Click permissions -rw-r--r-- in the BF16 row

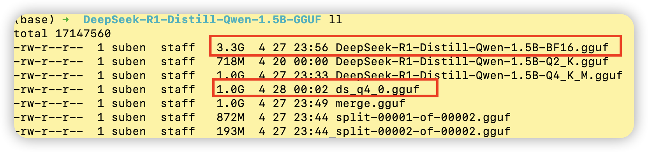(x=48, y=48)
